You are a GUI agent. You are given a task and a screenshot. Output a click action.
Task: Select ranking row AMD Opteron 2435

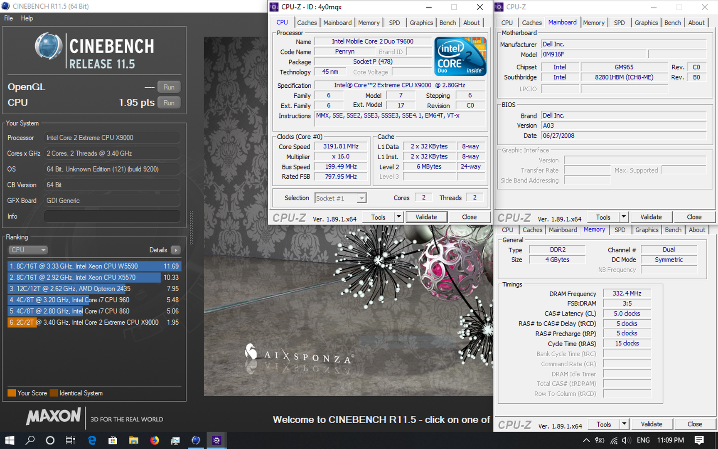point(94,289)
